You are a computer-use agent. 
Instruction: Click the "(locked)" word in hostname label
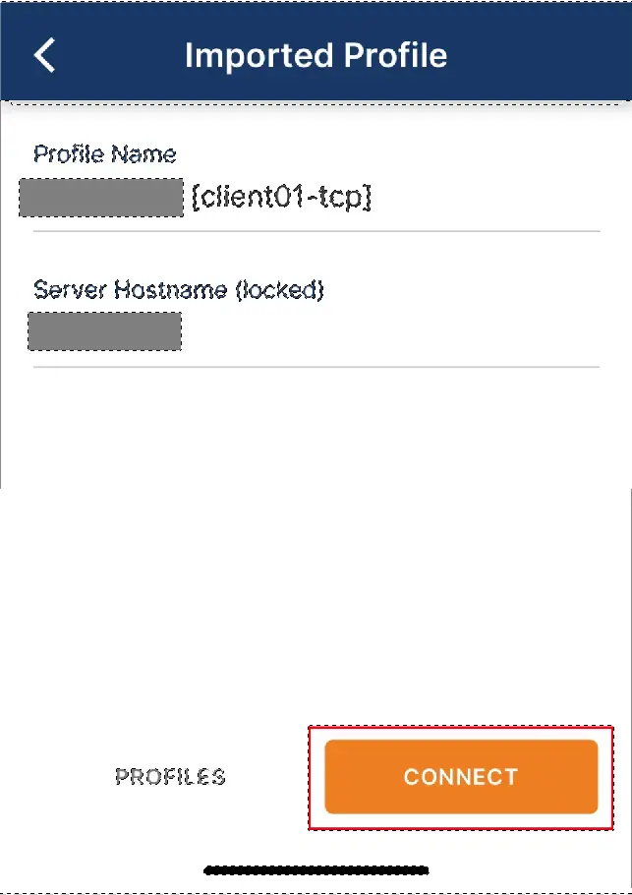280,290
